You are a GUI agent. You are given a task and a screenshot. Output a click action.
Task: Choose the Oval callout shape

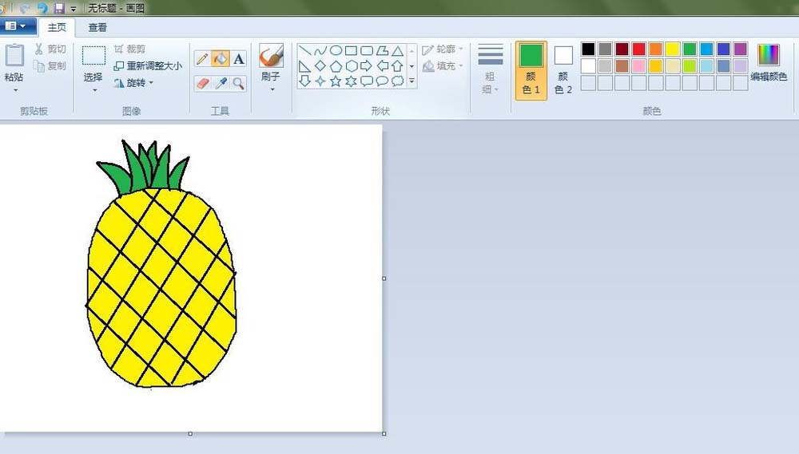(x=382, y=81)
